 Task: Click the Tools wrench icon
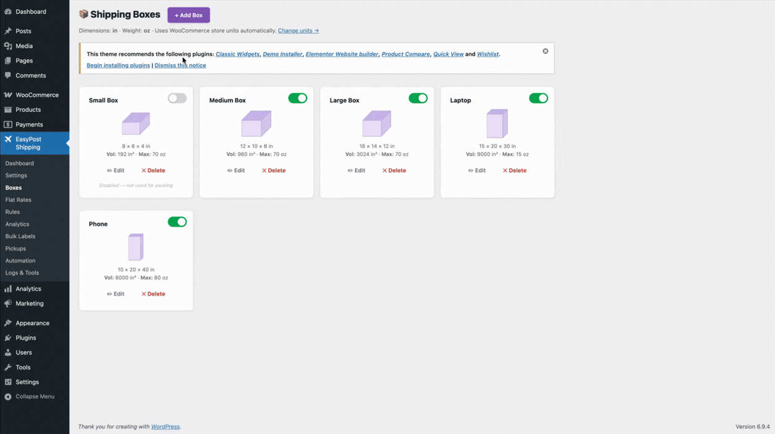(8, 367)
